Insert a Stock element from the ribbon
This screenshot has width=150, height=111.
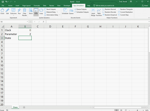point(31,11)
